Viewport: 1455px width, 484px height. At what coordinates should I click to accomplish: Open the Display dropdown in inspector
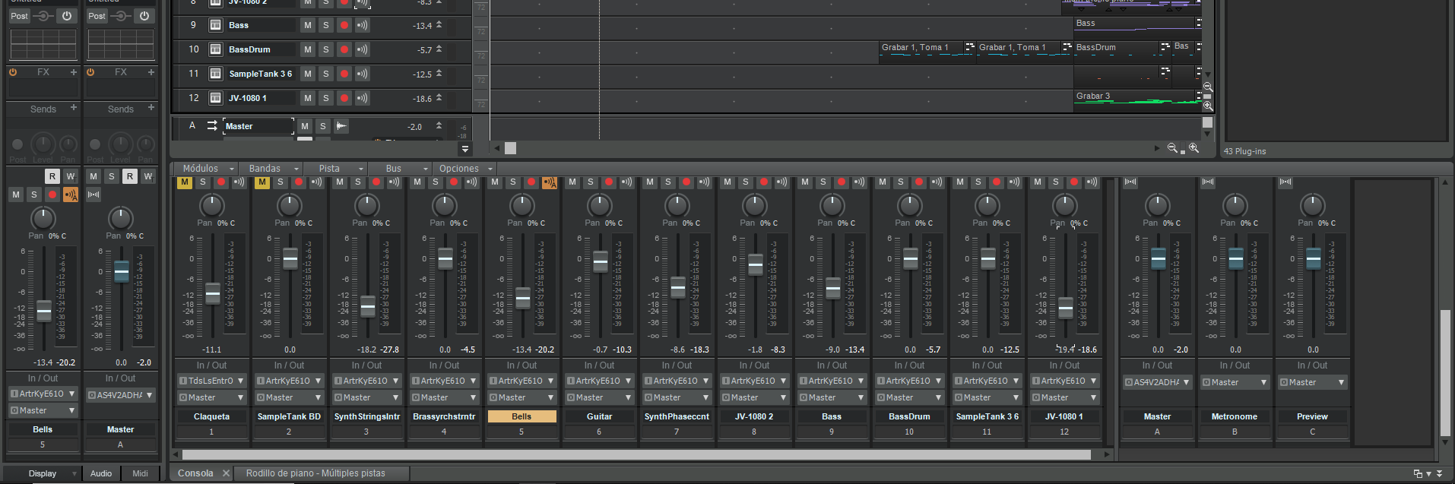(43, 473)
